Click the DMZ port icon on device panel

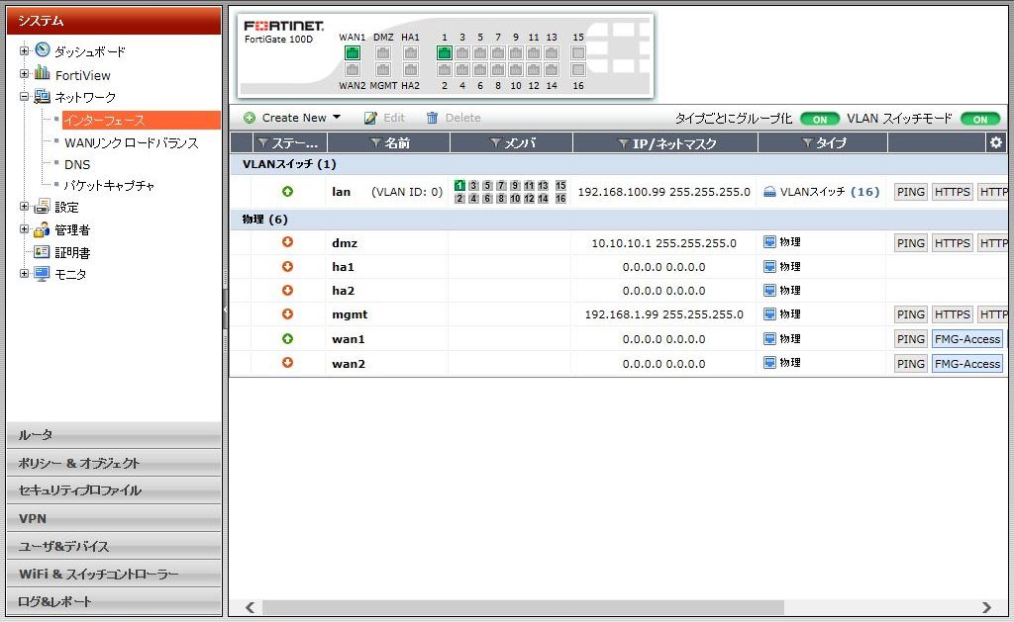(x=383, y=53)
